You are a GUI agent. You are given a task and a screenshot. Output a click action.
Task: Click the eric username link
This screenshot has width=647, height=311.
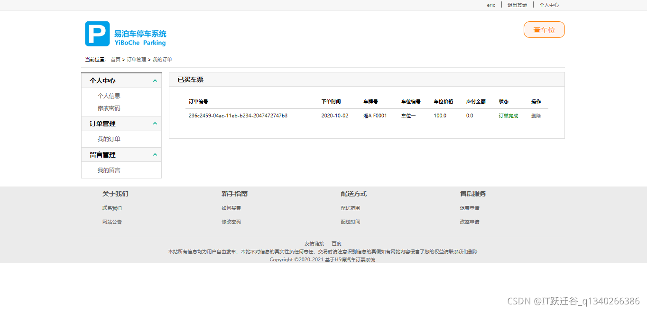tap(490, 5)
